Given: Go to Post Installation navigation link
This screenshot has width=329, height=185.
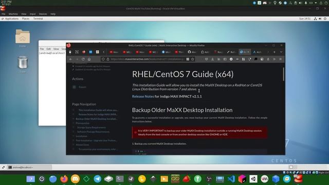Looking at the screenshot, I should click(96, 140).
